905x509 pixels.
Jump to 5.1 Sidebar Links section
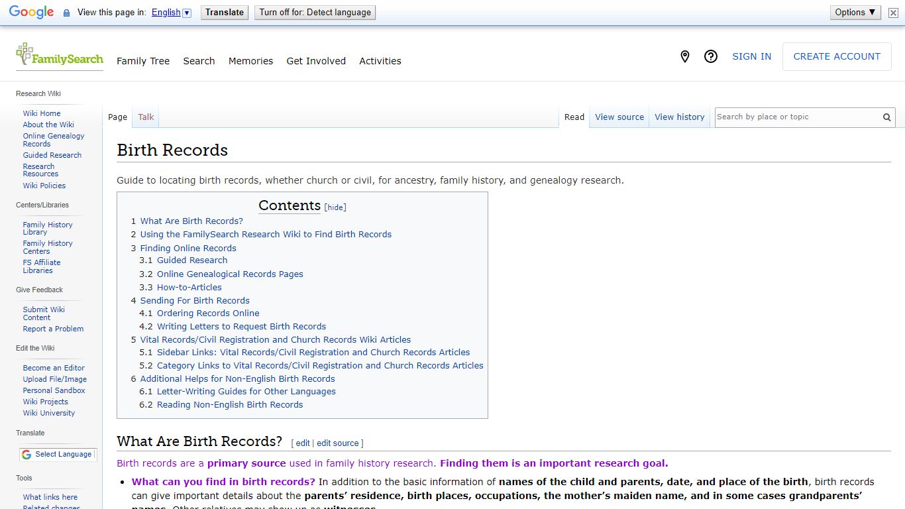coord(305,353)
